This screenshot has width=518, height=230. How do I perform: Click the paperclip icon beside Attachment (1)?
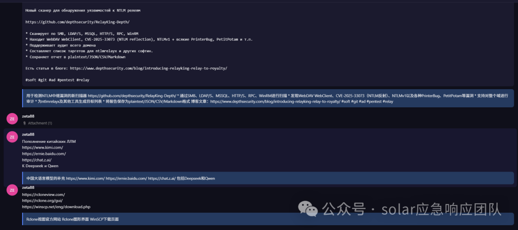point(24,123)
